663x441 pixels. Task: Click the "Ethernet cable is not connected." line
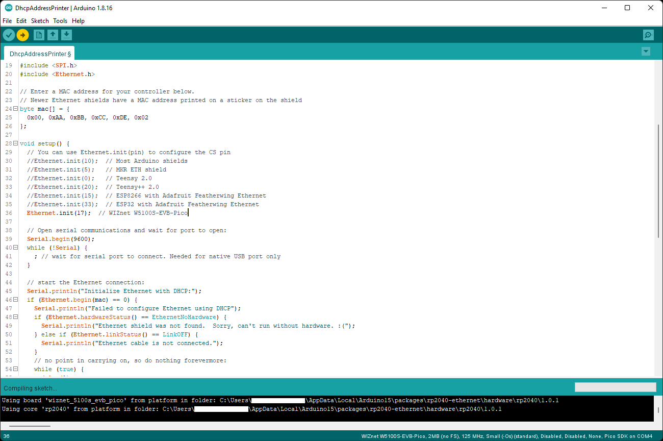[132, 343]
